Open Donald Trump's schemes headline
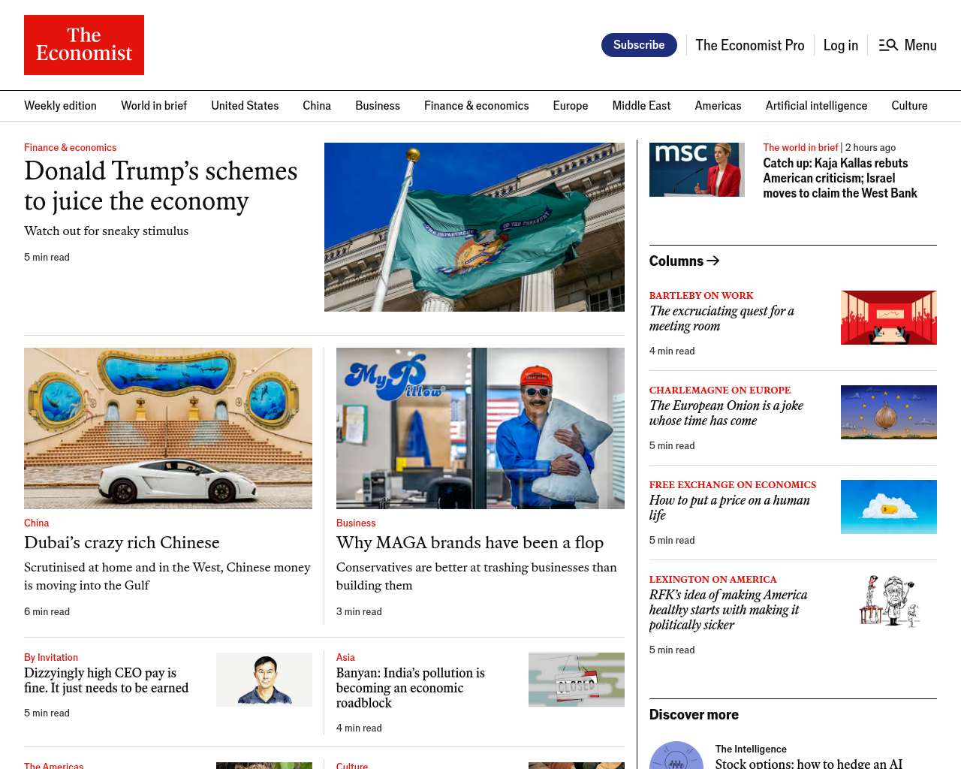The image size is (961, 769). [x=161, y=185]
